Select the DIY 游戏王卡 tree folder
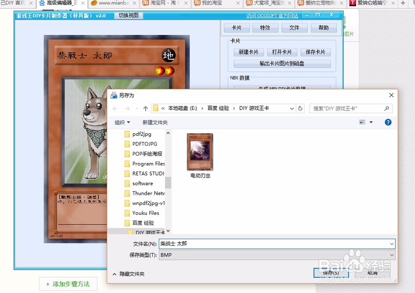The width and height of the screenshot is (415, 293). tap(146, 232)
